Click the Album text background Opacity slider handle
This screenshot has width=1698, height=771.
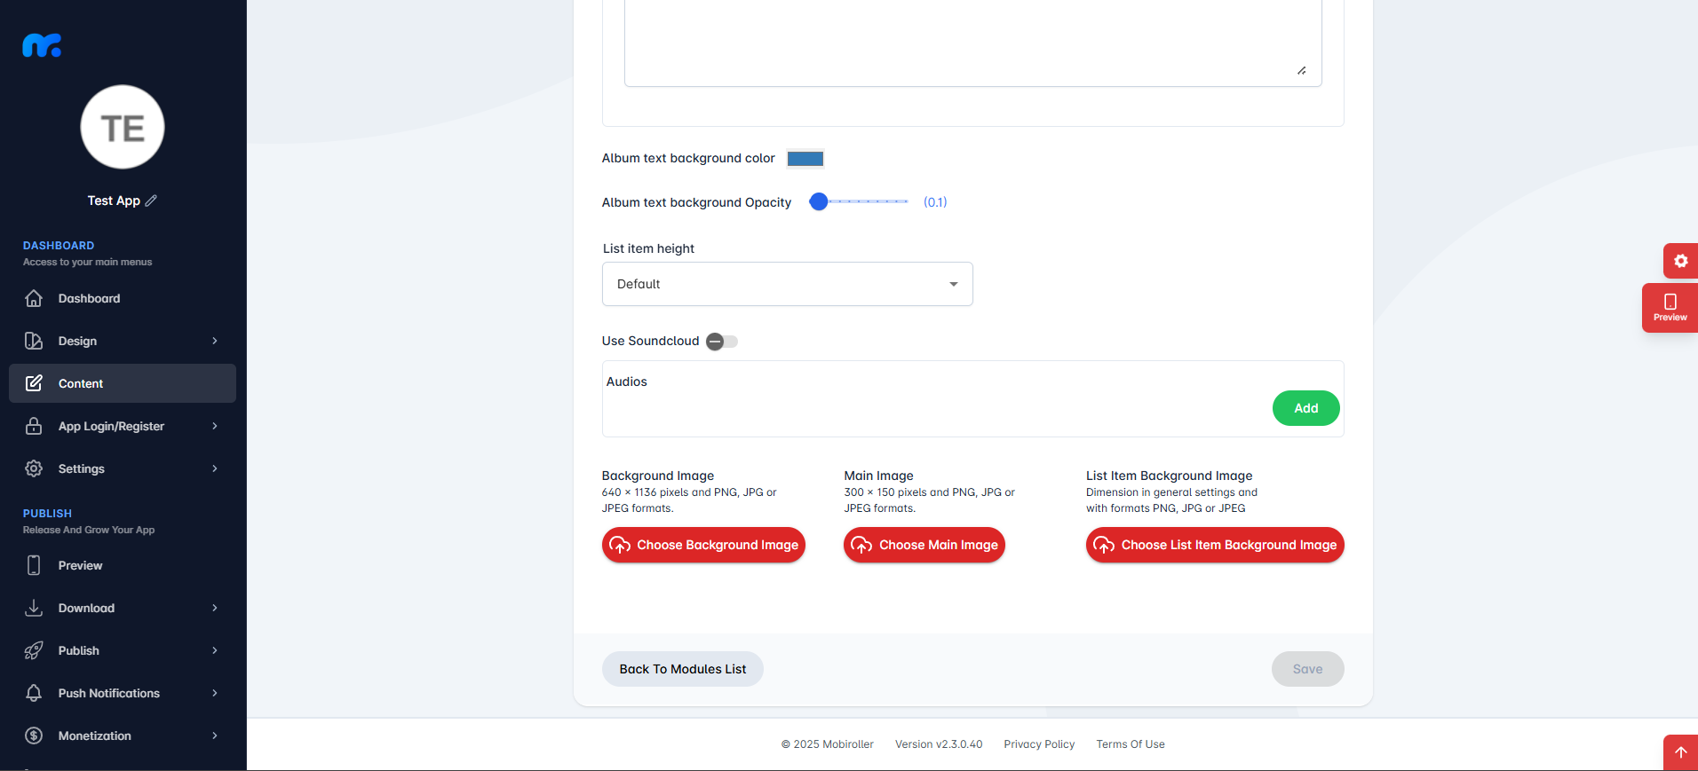pyautogui.click(x=819, y=201)
